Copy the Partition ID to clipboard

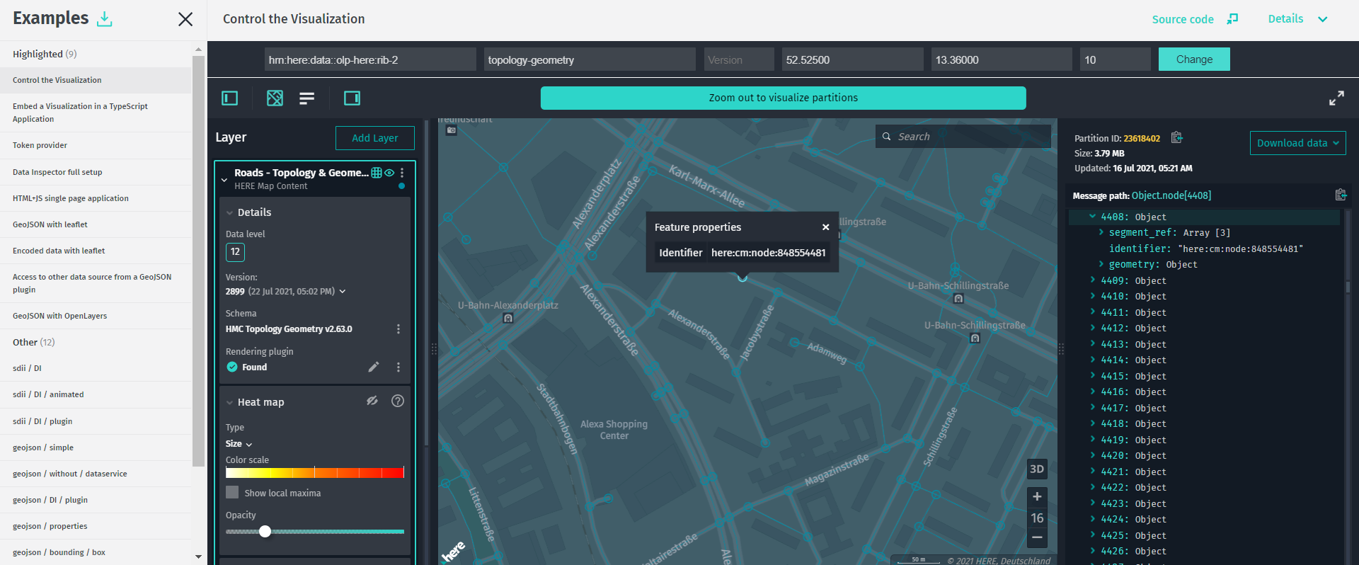point(1176,137)
